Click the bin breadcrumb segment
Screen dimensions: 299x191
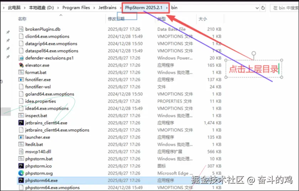pyautogui.click(x=174, y=7)
